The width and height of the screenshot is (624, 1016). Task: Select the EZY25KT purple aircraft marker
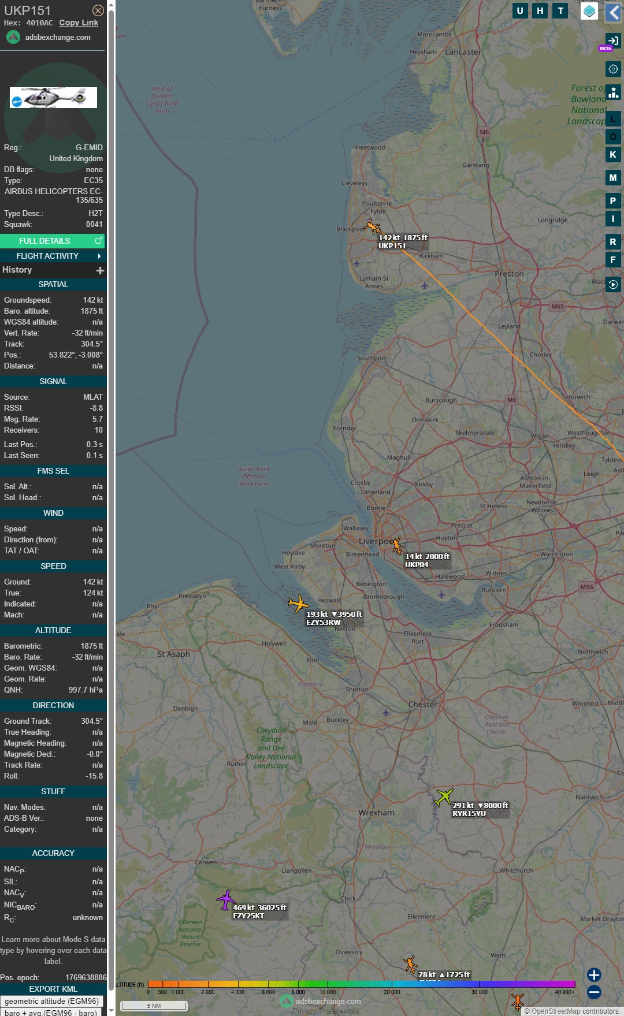click(x=226, y=899)
